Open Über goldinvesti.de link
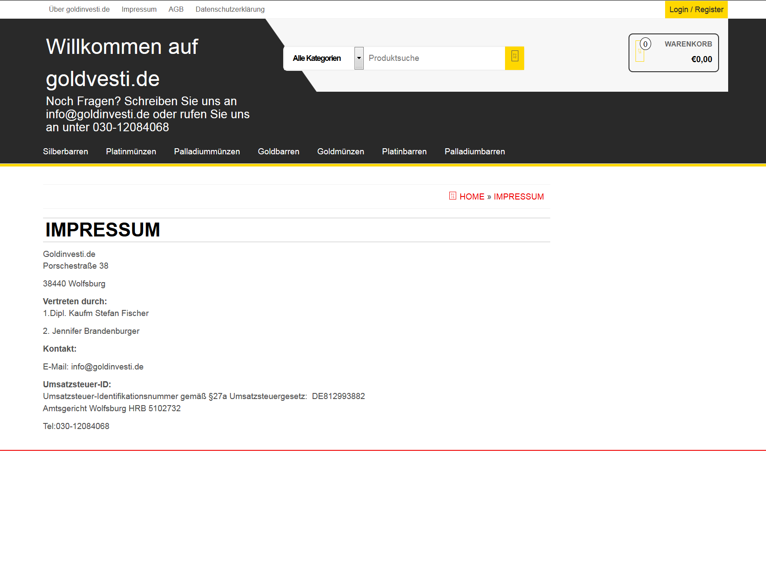The image size is (766, 579). click(x=79, y=9)
